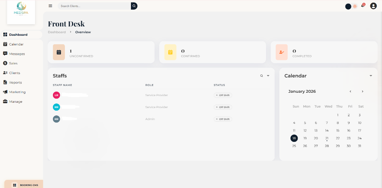Click the search icon in Staffs panel
The image size is (382, 188).
[x=262, y=76]
